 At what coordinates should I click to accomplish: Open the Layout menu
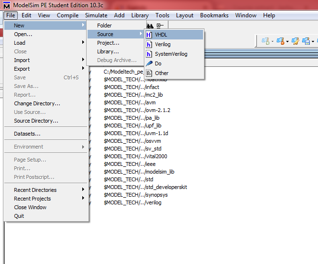pyautogui.click(x=185, y=15)
